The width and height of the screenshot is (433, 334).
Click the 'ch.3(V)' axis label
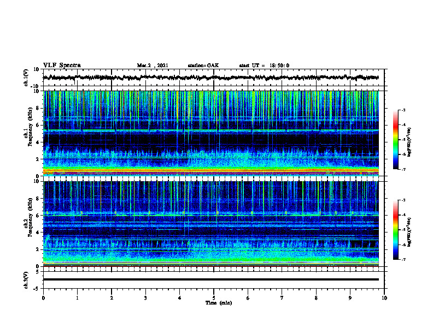[x=26, y=280]
